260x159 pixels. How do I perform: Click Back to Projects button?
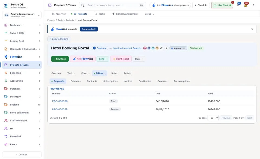point(59,39)
